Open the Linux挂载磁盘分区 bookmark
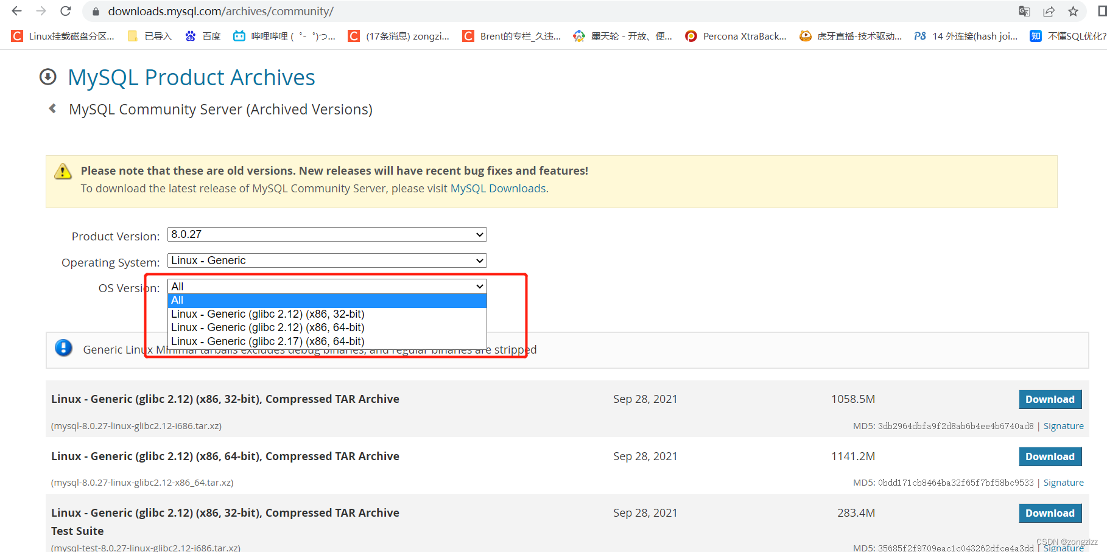The height and width of the screenshot is (552, 1107). [x=63, y=36]
